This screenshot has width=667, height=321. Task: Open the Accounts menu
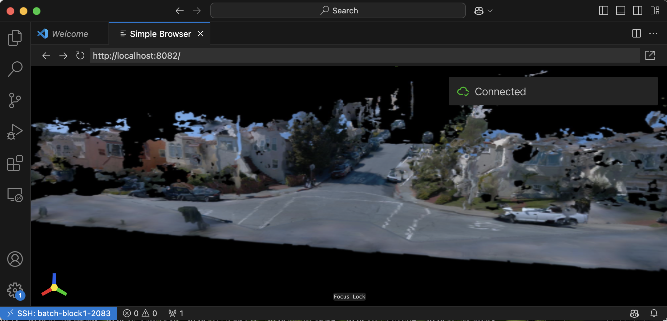coord(15,259)
